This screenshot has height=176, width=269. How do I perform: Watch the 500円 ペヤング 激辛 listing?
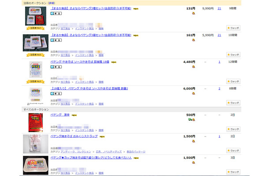point(233,129)
